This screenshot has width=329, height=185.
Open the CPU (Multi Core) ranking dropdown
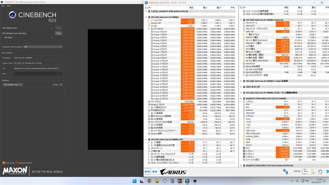12,84
